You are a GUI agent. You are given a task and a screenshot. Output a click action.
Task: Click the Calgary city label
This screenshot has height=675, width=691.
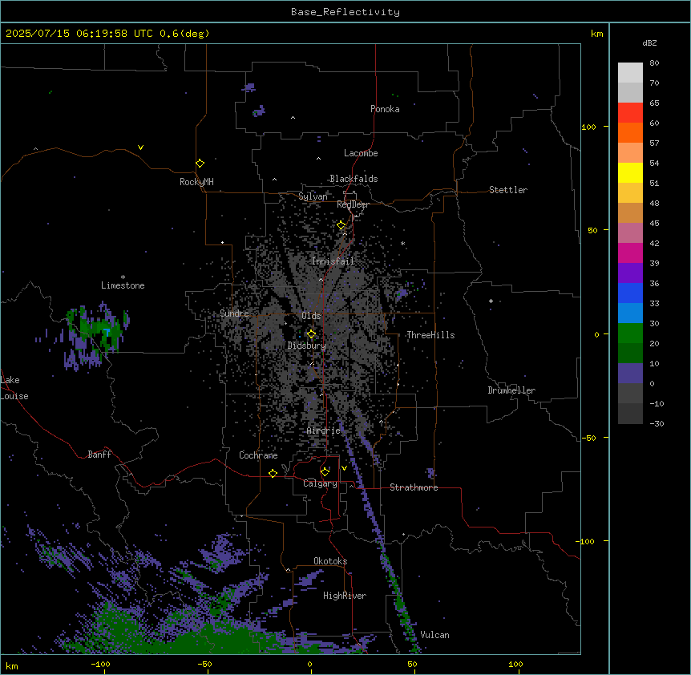[x=320, y=483]
